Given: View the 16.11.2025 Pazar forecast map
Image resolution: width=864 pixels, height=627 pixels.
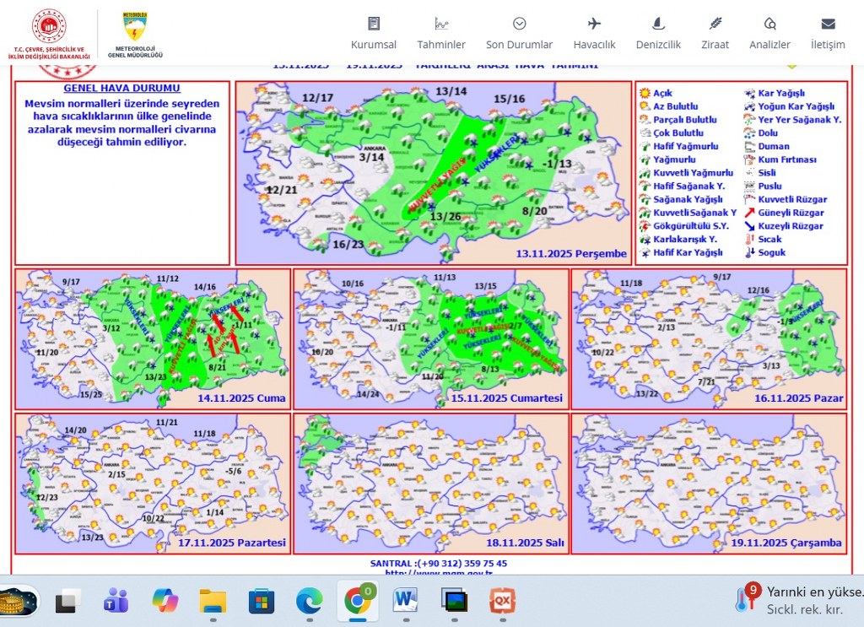Looking at the screenshot, I should coord(709,339).
